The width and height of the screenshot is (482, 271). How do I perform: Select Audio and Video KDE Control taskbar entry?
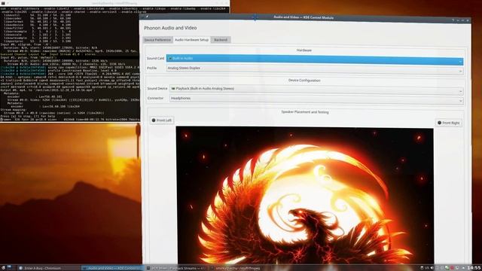coord(112,268)
